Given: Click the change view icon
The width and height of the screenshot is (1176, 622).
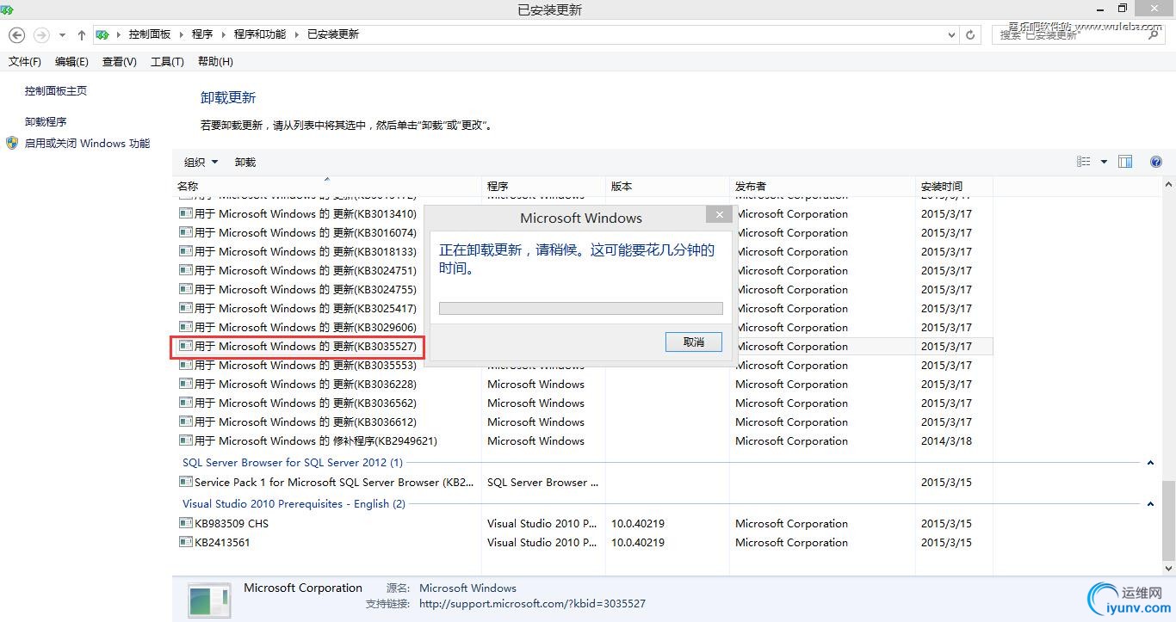Looking at the screenshot, I should click(x=1084, y=162).
